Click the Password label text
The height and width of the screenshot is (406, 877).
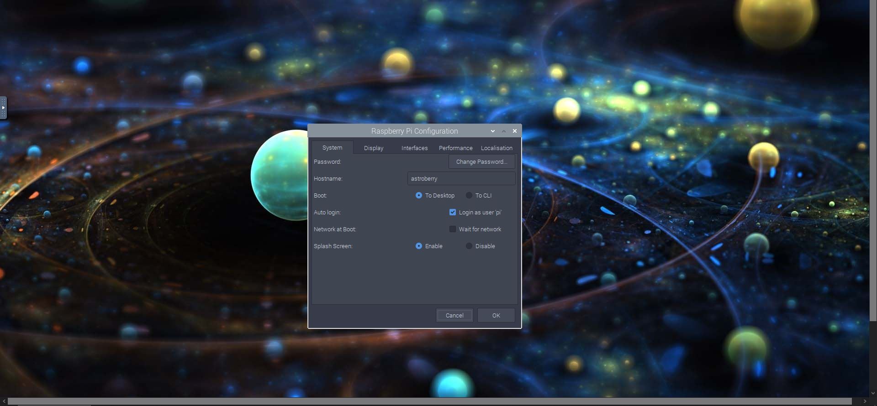click(x=328, y=161)
